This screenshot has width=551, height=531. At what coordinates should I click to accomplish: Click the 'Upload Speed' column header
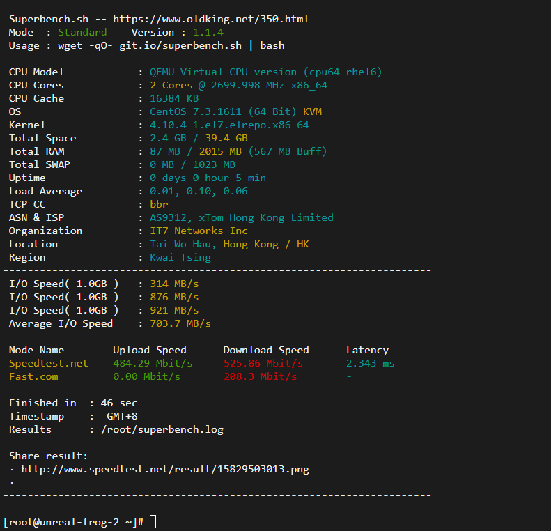coord(150,350)
